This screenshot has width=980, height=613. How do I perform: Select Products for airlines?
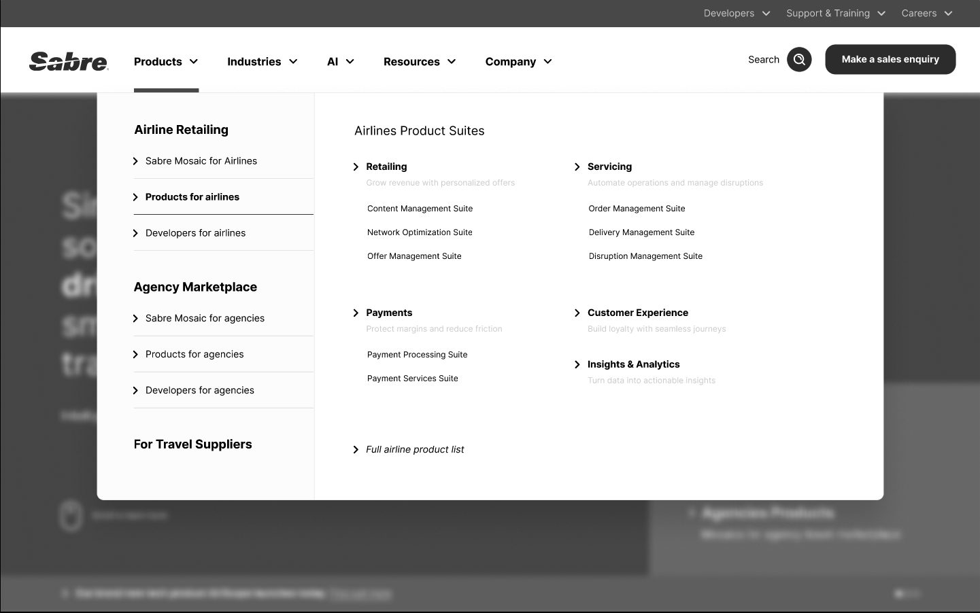[x=192, y=197]
